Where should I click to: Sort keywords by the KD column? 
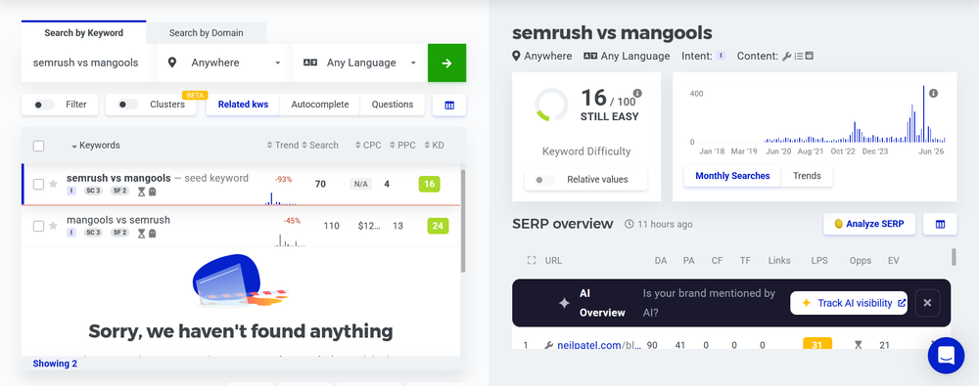434,146
